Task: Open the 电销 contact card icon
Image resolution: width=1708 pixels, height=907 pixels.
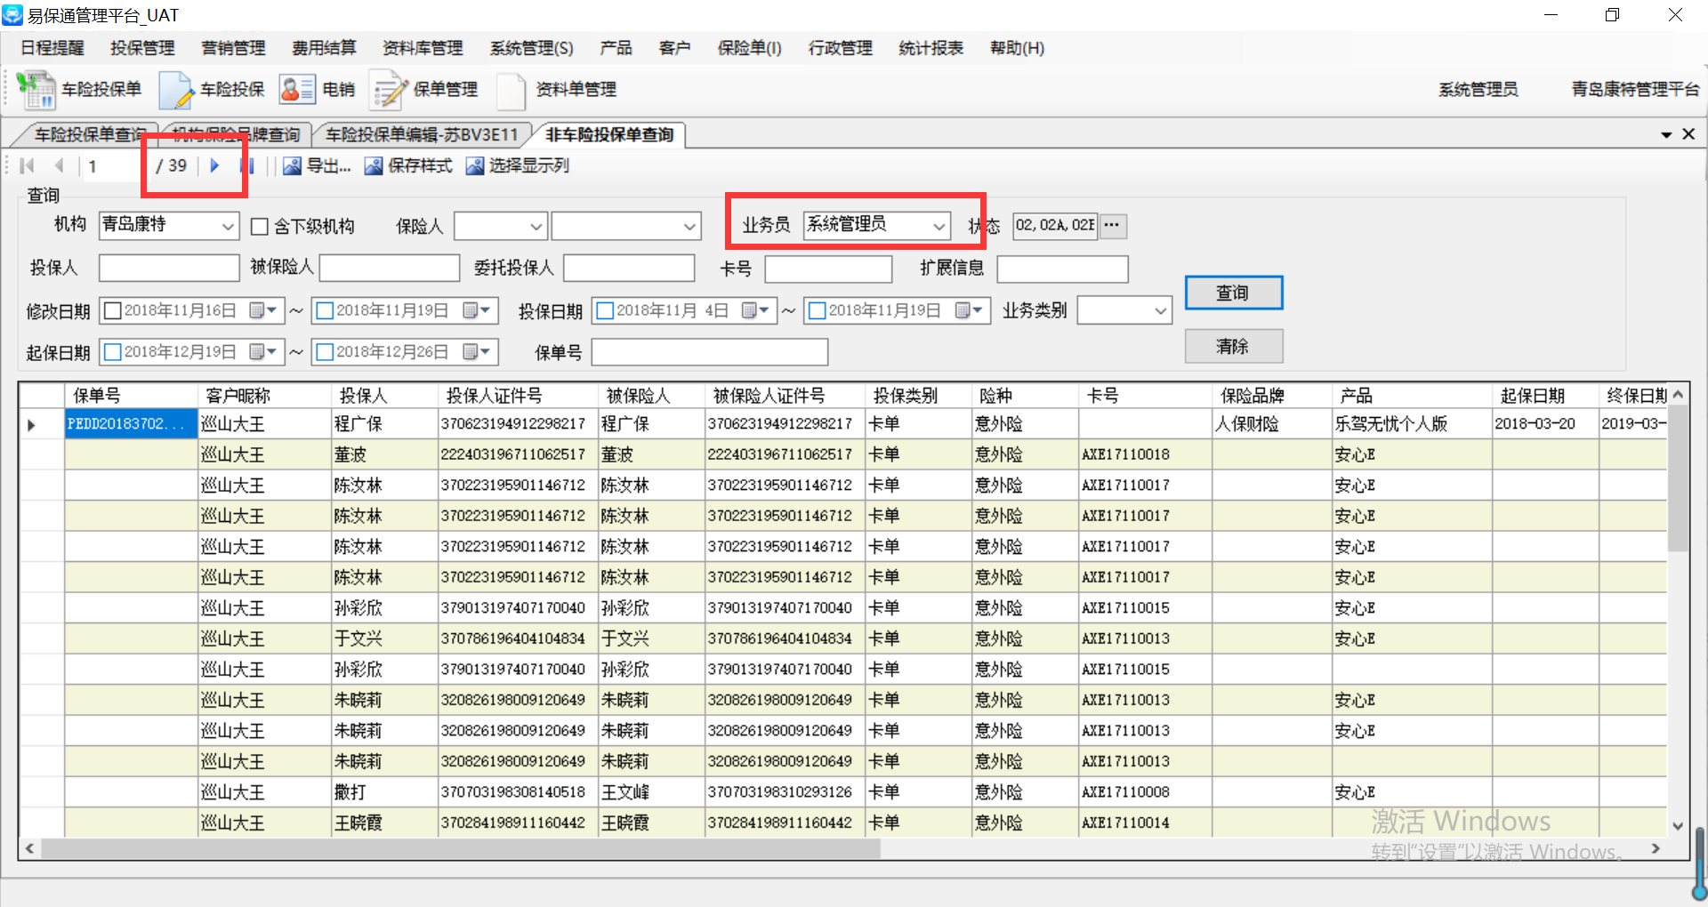Action: coord(296,90)
